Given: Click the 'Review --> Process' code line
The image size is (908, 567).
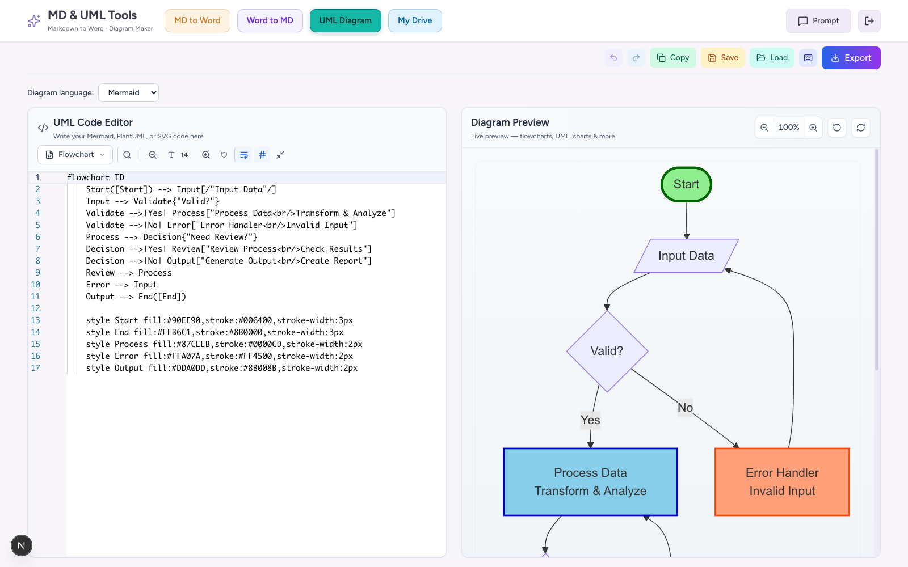Looking at the screenshot, I should tap(128, 273).
